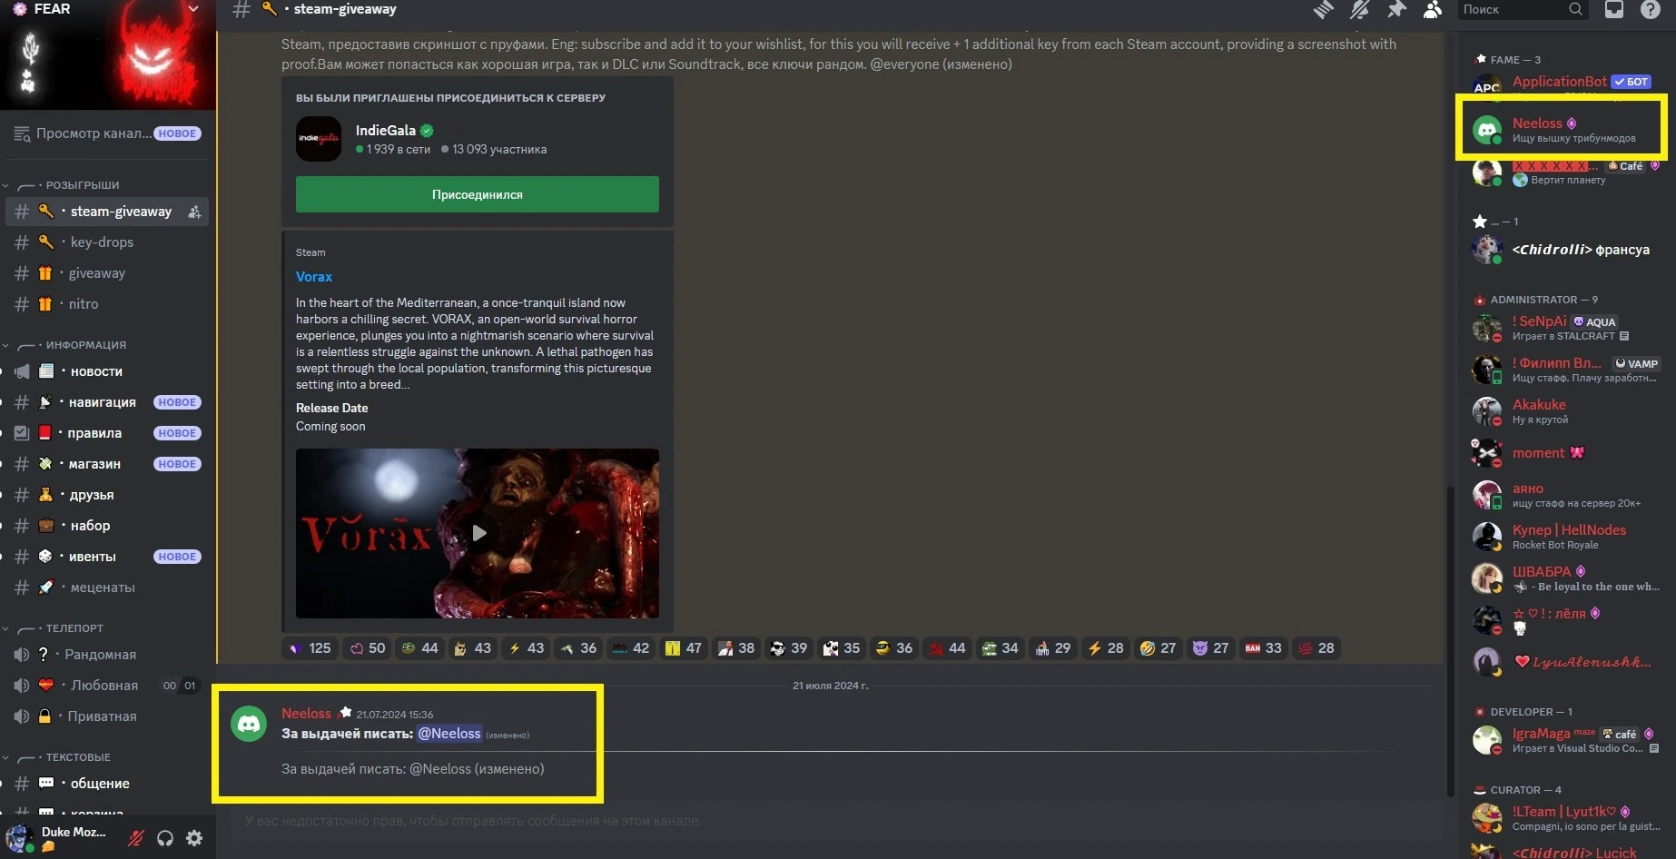Image resolution: width=1676 pixels, height=859 pixels.
Task: Open pinned messages pin icon
Action: click(x=1396, y=10)
